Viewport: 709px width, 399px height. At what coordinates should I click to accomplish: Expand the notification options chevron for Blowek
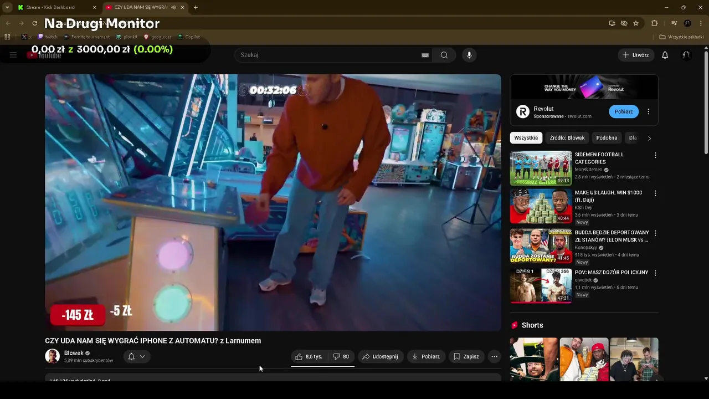point(142,356)
